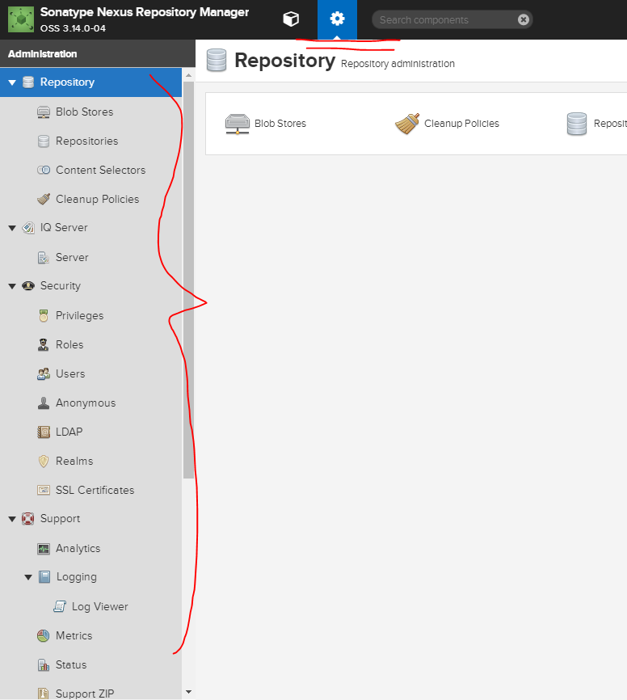Screen dimensions: 627x700
Task: Select the Support label in tree
Action: pyautogui.click(x=60, y=519)
